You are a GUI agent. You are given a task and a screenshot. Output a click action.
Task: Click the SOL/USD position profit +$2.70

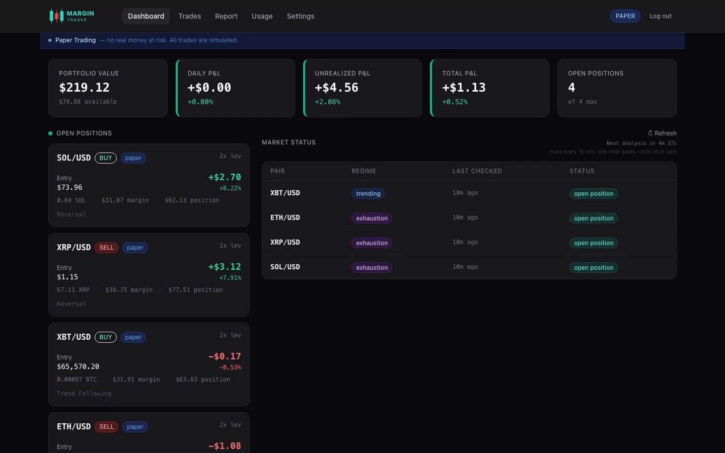click(225, 177)
